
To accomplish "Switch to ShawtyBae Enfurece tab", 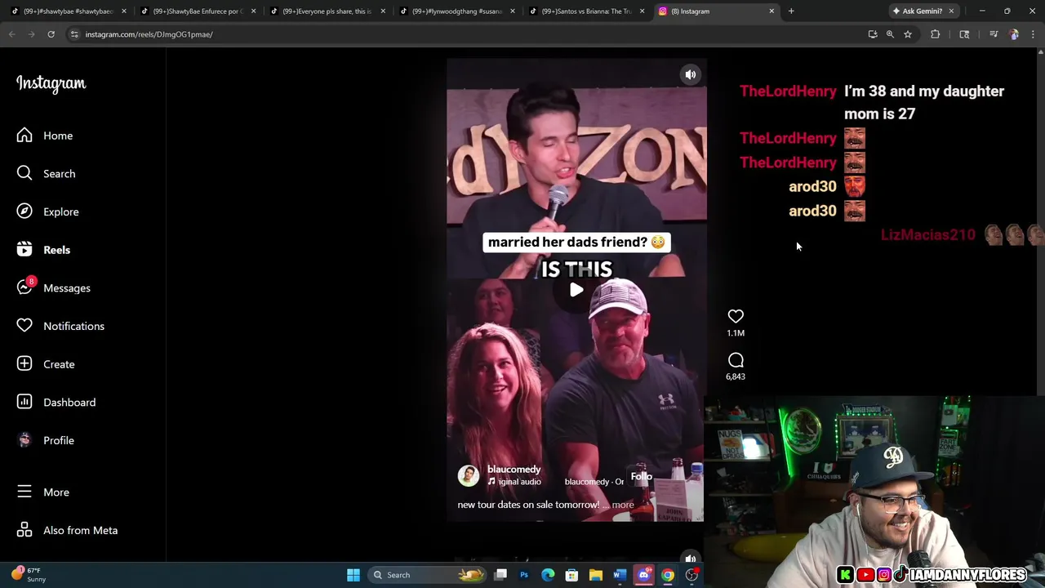I will (198, 11).
